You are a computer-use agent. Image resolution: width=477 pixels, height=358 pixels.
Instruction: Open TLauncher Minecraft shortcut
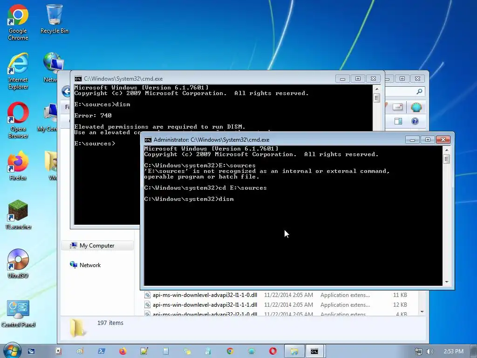point(18,214)
